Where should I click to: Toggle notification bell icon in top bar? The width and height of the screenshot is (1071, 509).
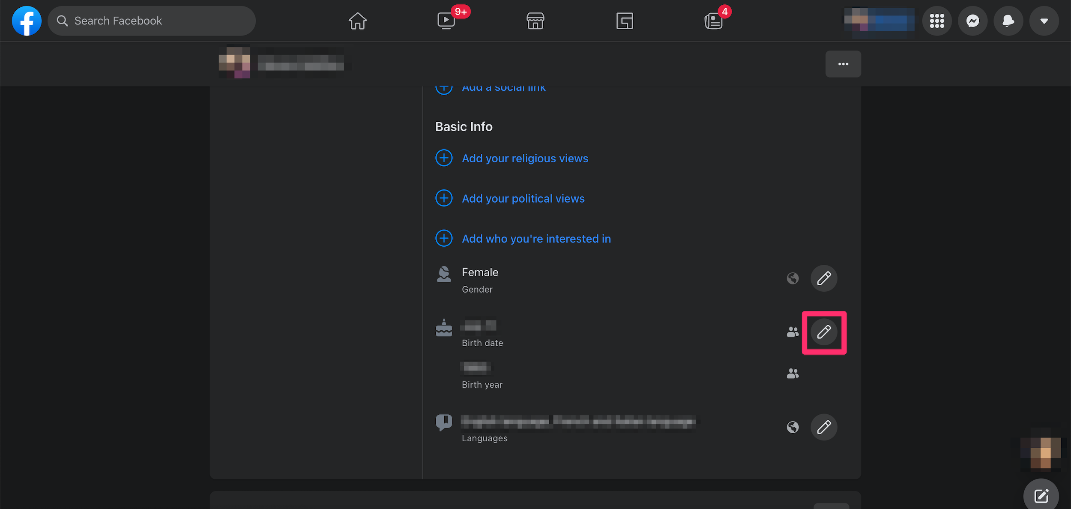pyautogui.click(x=1008, y=21)
